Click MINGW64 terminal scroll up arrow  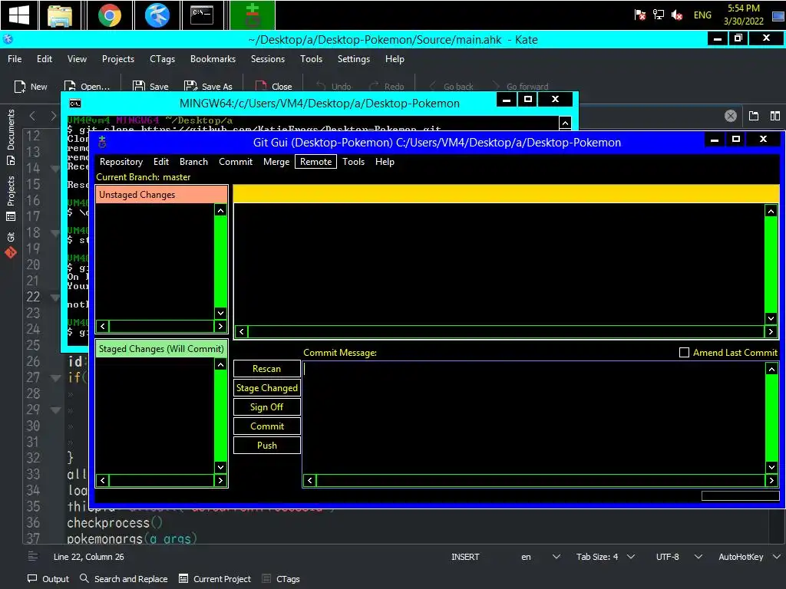[565, 123]
